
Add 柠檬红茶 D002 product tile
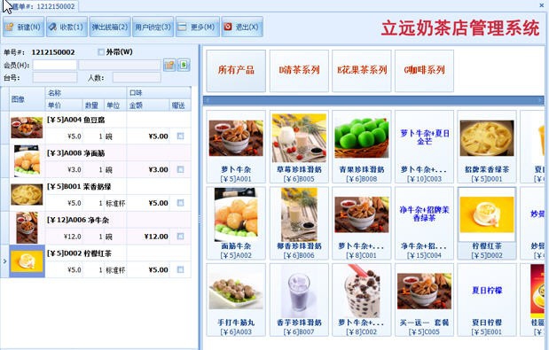tap(487, 223)
